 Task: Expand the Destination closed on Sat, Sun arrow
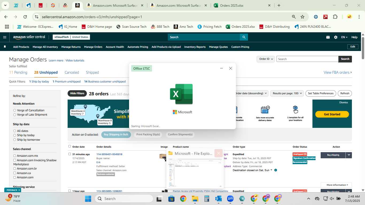pos(271,170)
